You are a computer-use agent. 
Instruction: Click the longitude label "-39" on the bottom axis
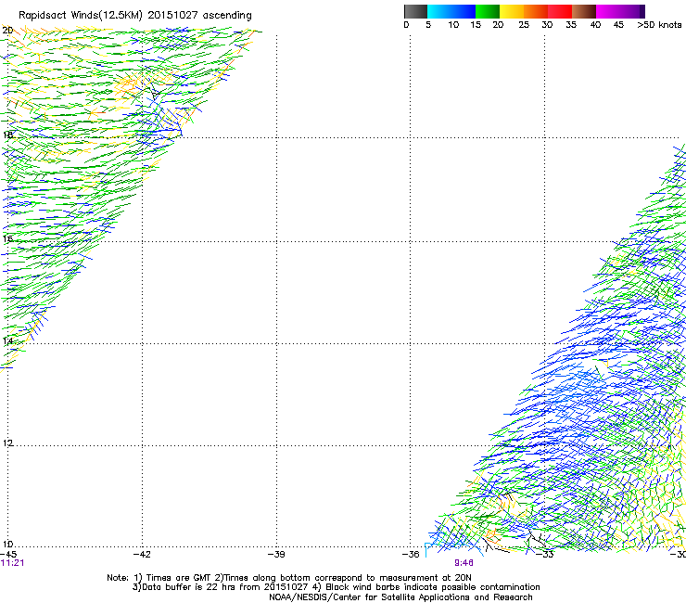coord(276,555)
